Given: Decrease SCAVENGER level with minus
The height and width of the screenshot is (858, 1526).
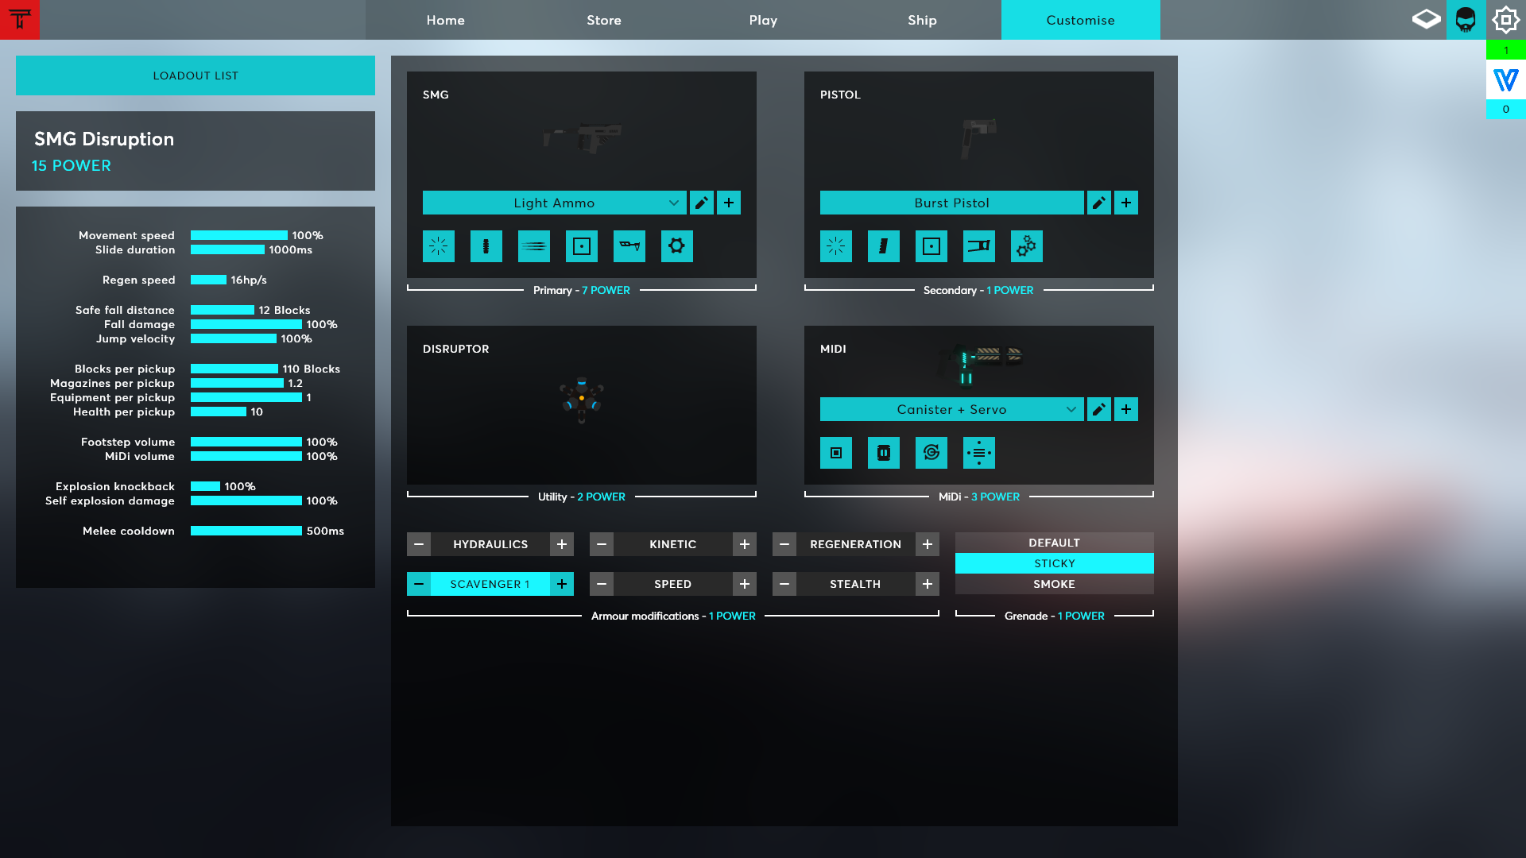Looking at the screenshot, I should tap(419, 584).
